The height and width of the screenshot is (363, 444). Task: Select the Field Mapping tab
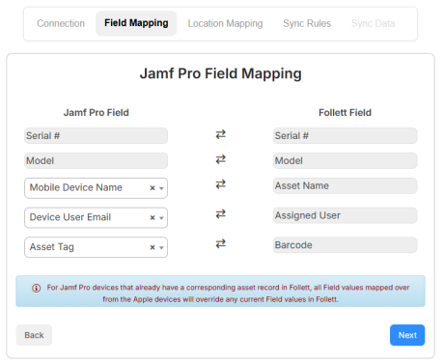(x=136, y=23)
